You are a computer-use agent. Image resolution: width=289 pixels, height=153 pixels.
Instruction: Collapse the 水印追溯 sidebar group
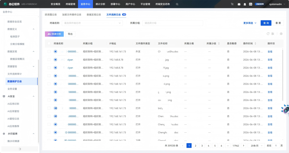[x=33, y=134]
